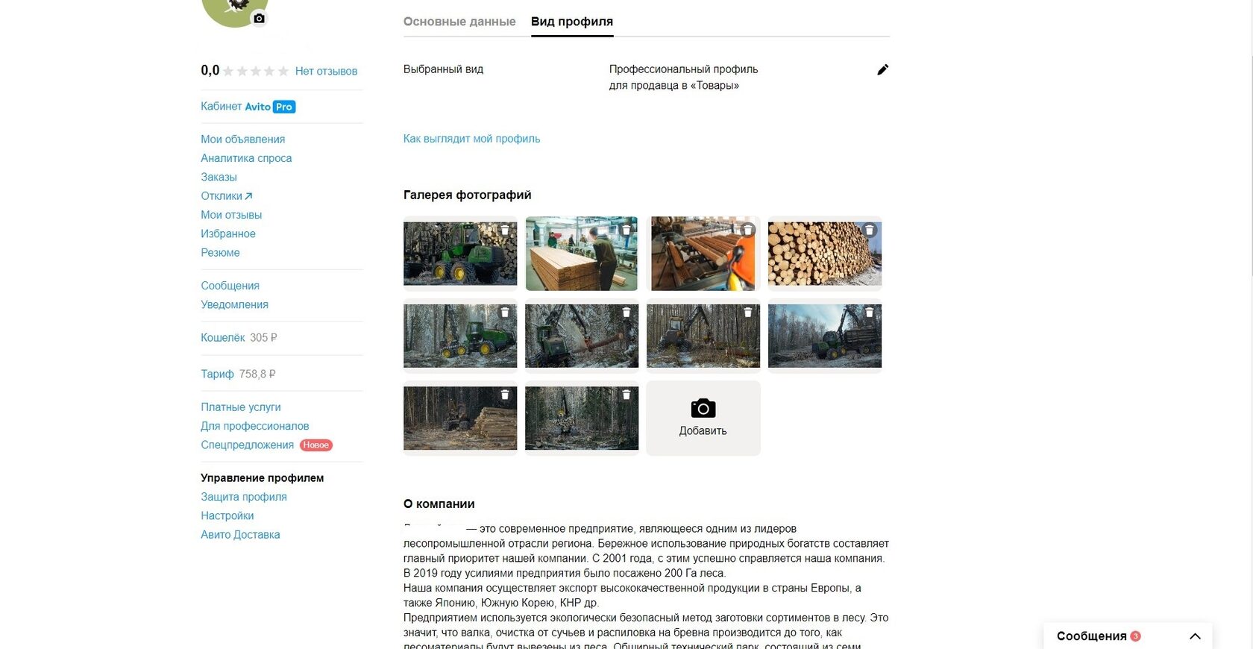Delete the log processing machine photo
Viewport: 1253px width, 649px height.
748,231
